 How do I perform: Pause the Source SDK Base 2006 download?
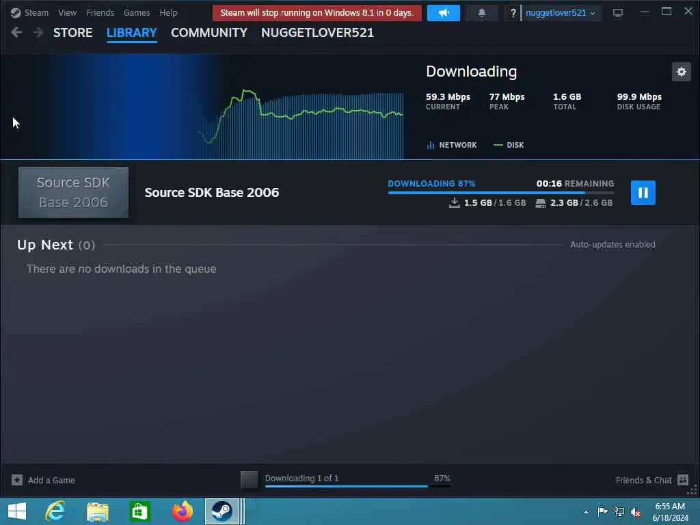pos(643,193)
